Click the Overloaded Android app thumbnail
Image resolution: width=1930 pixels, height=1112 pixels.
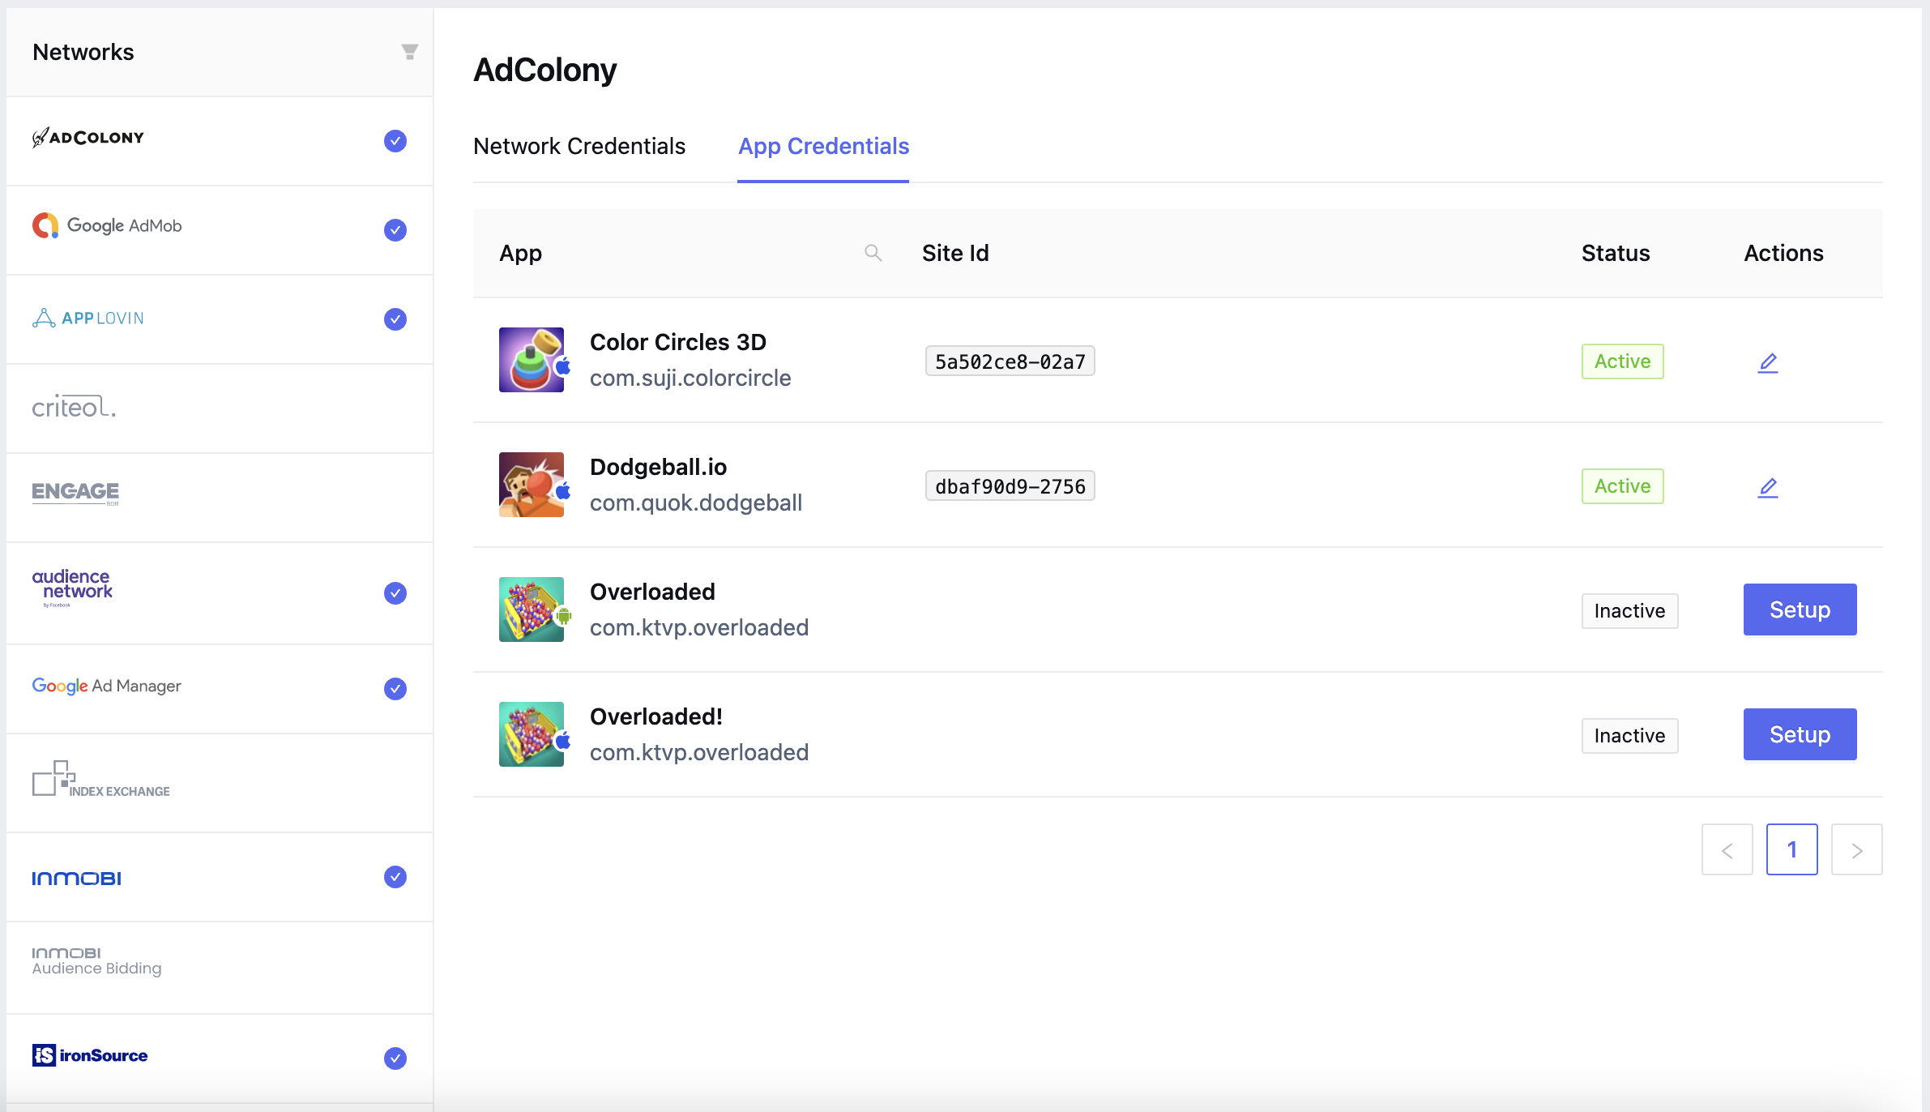[532, 609]
